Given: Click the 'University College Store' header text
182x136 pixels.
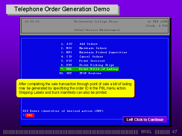Looking at the screenshot, I should click(x=96, y=21).
